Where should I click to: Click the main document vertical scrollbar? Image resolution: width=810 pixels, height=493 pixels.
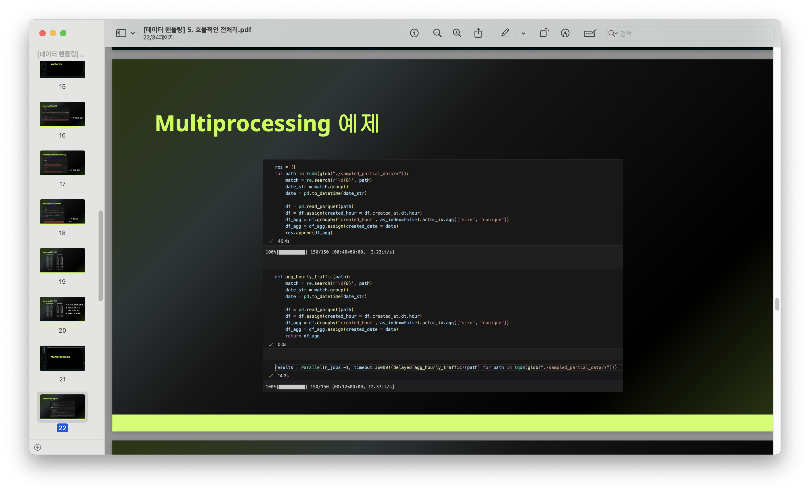pyautogui.click(x=777, y=304)
